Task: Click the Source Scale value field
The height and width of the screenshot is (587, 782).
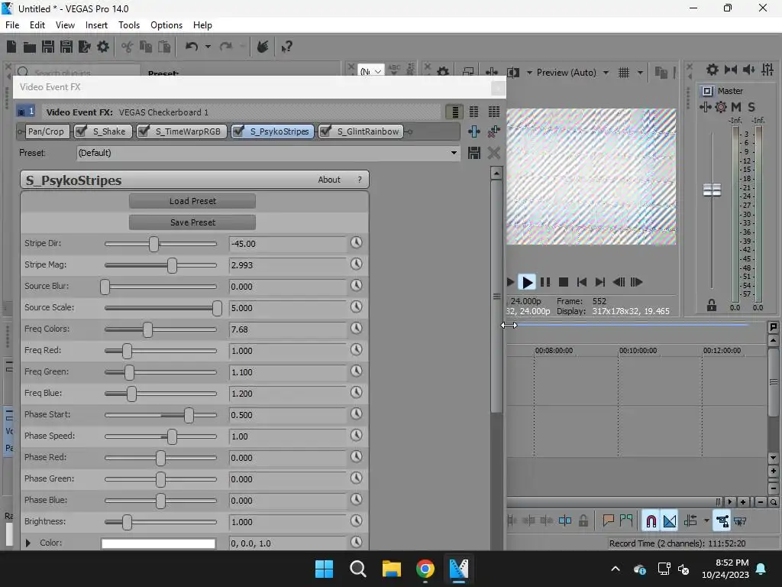Action: tap(287, 308)
